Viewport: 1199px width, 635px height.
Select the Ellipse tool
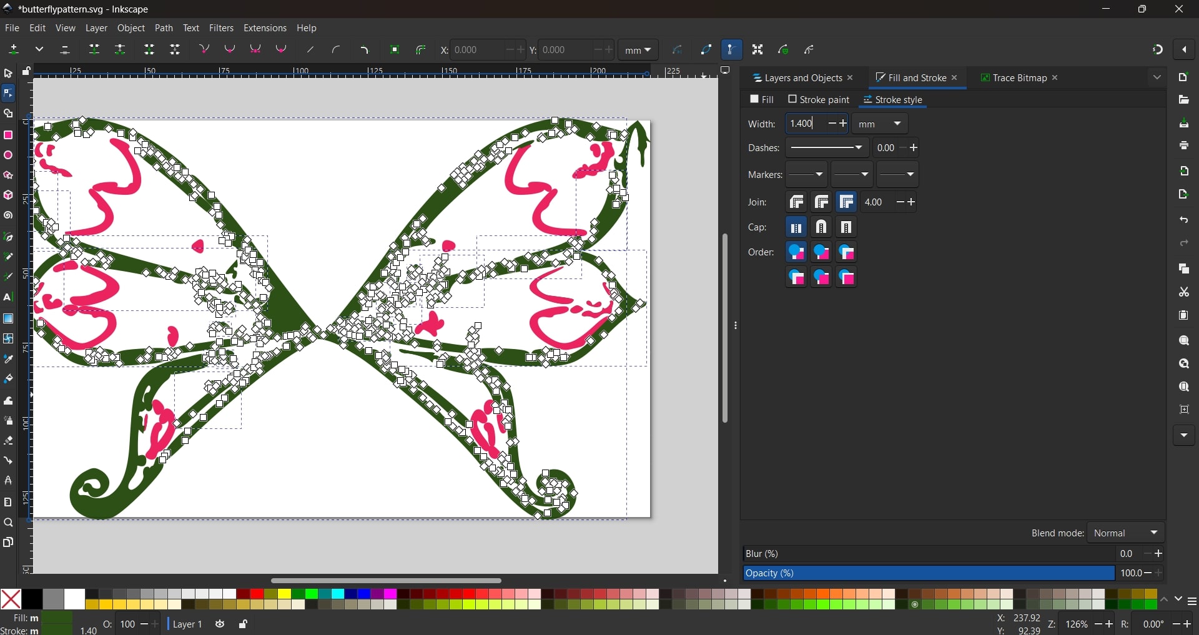[x=8, y=155]
